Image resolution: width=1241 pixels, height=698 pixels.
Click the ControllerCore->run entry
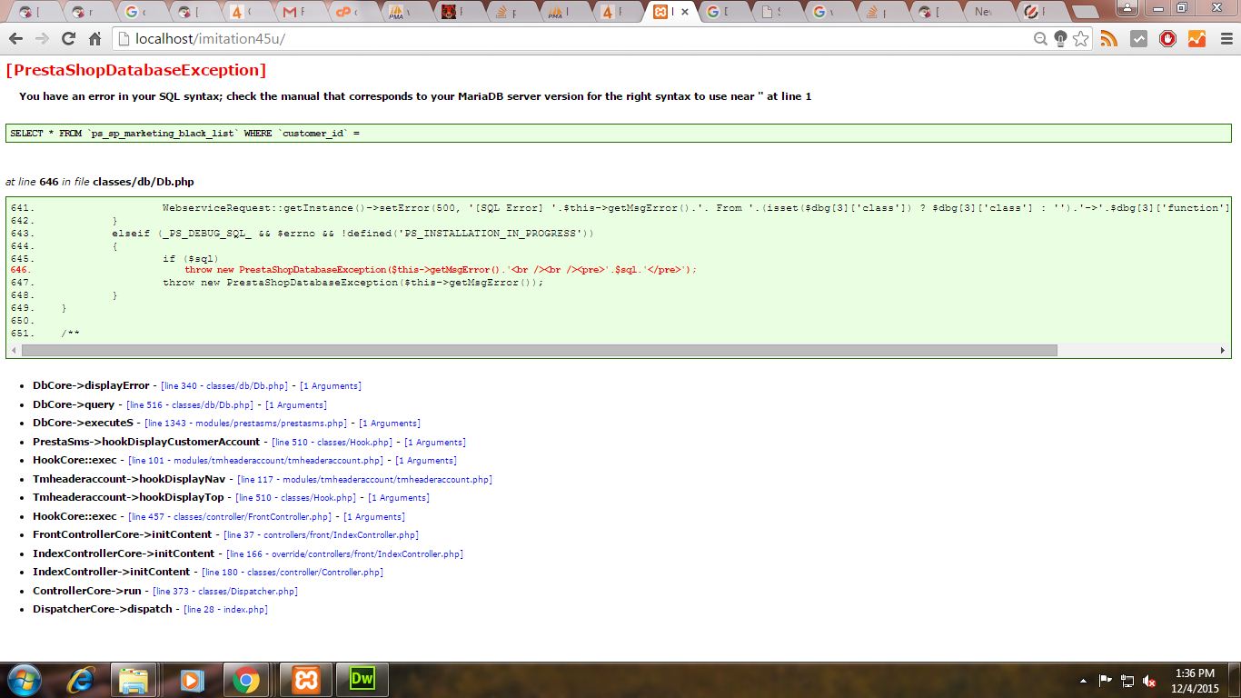pyautogui.click(x=87, y=591)
